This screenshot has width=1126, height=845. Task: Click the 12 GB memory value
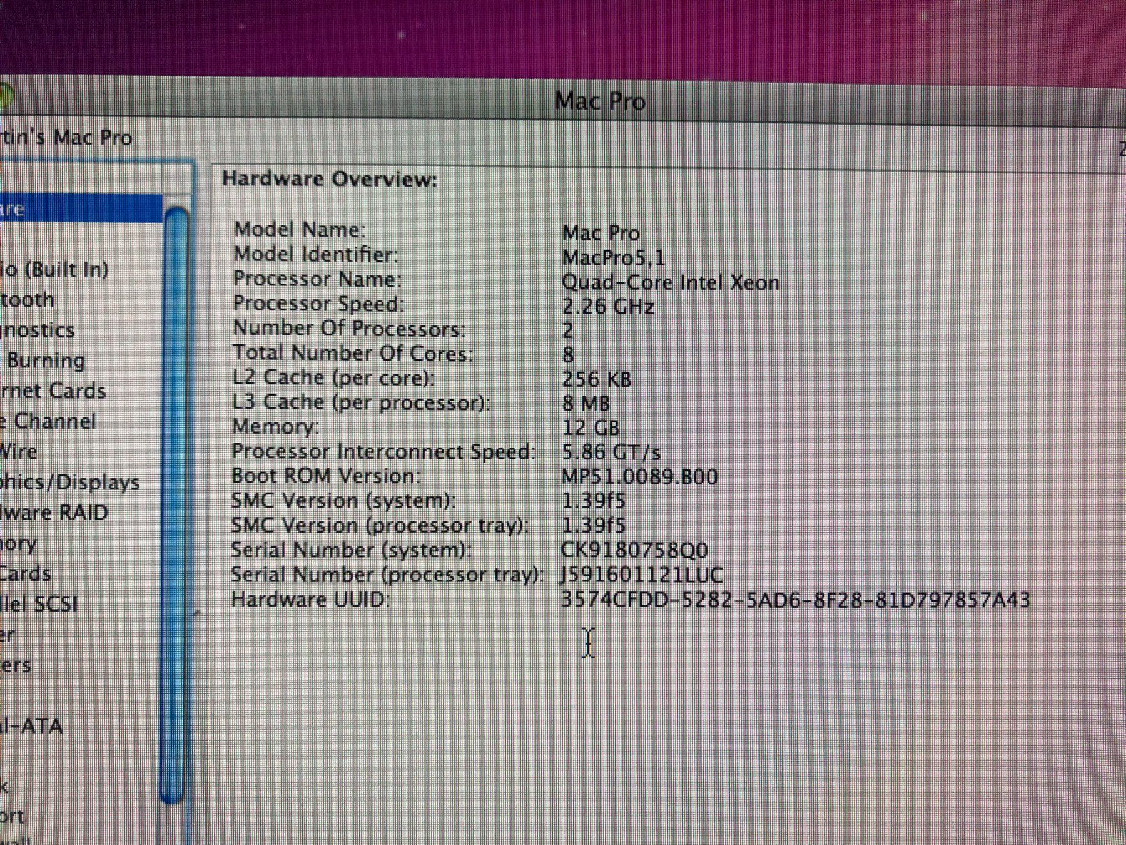coord(591,428)
